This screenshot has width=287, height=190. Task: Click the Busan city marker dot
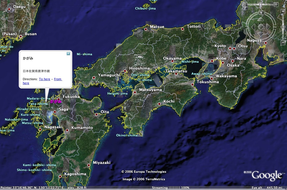(x=21, y=37)
